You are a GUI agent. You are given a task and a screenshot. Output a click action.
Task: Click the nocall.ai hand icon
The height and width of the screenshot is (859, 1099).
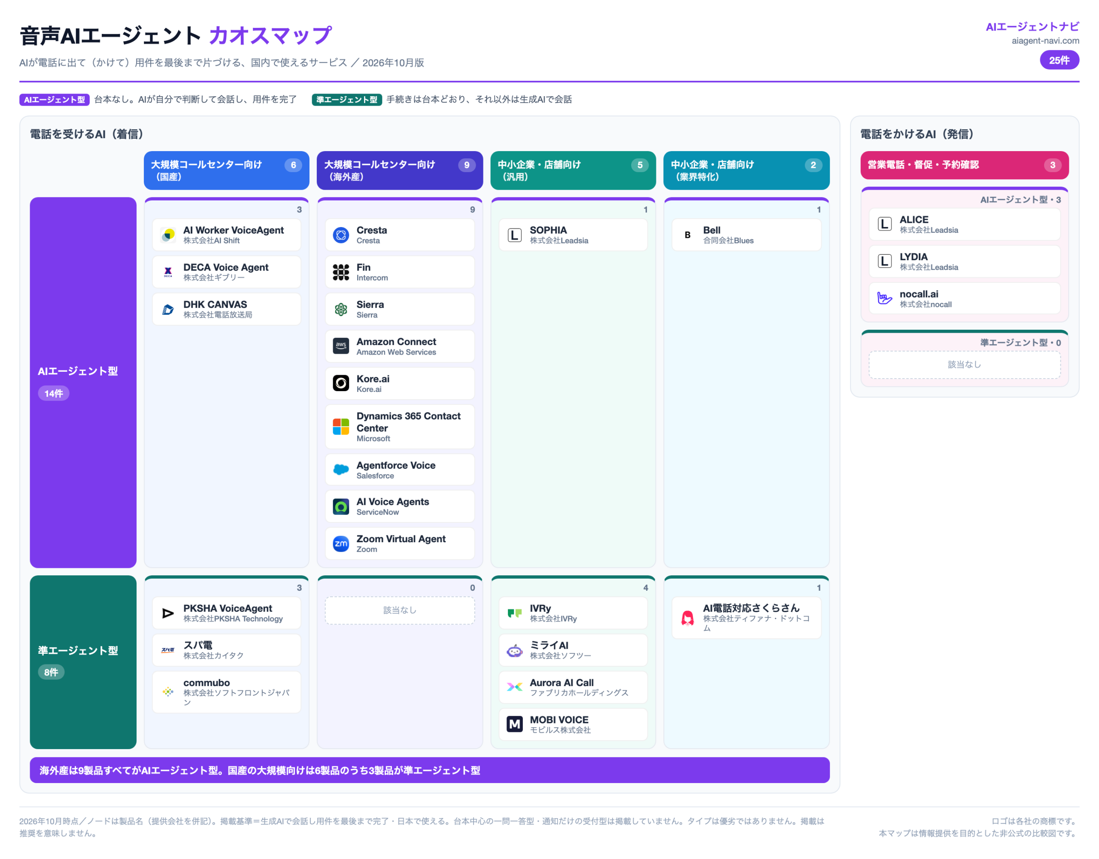click(885, 299)
